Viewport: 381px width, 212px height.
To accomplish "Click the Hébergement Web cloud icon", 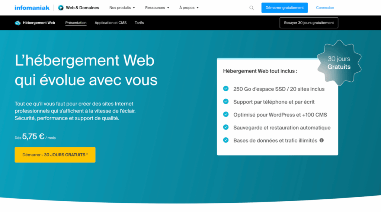I will [x=17, y=23].
